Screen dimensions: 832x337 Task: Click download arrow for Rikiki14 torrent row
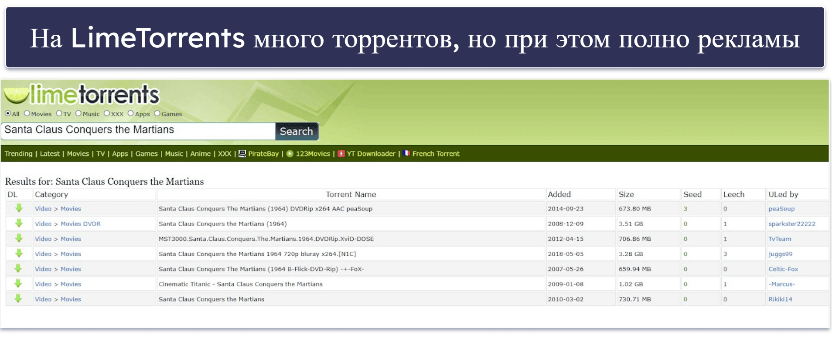tap(18, 299)
